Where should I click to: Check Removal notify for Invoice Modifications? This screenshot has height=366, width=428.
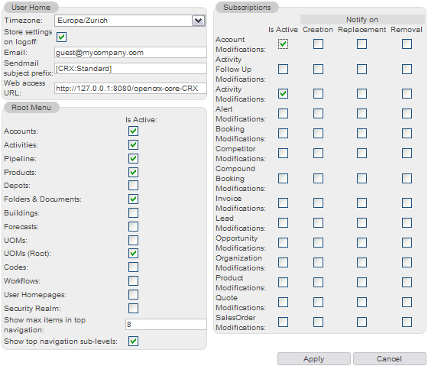[407, 202]
